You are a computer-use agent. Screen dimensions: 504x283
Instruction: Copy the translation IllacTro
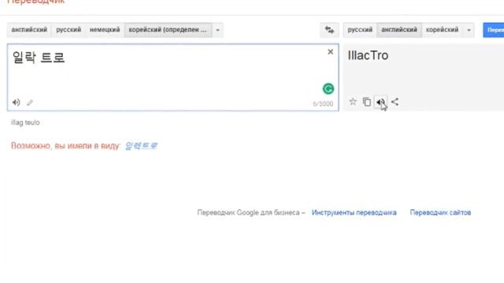[x=366, y=101]
